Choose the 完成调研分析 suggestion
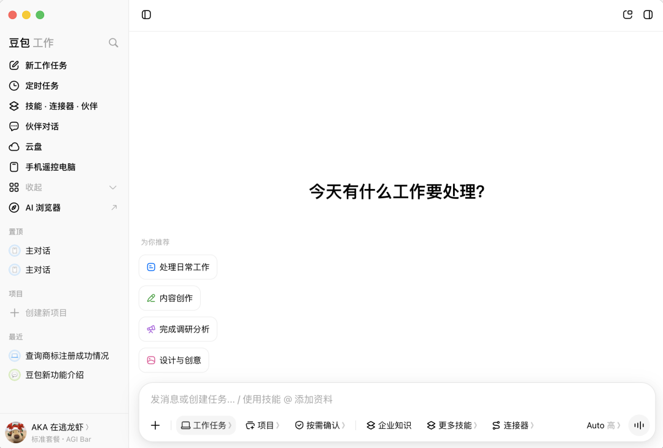The image size is (663, 448). click(178, 329)
